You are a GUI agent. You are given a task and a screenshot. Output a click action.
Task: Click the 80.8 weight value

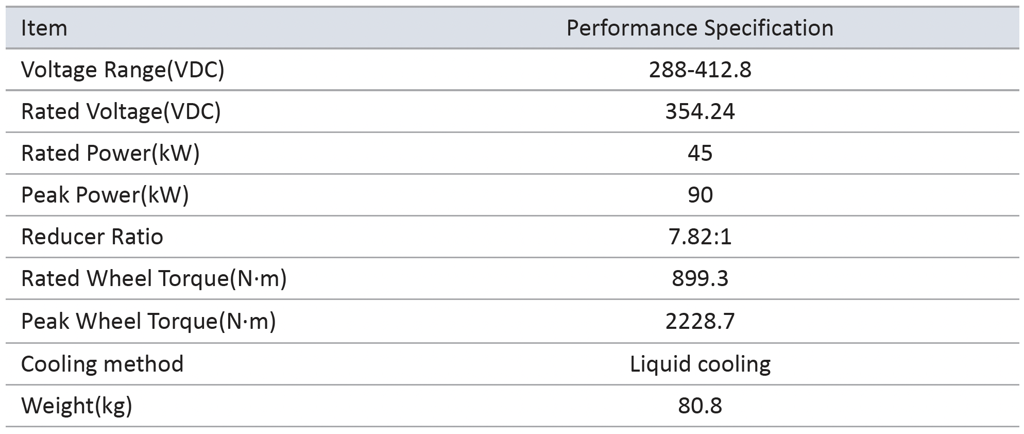click(699, 406)
